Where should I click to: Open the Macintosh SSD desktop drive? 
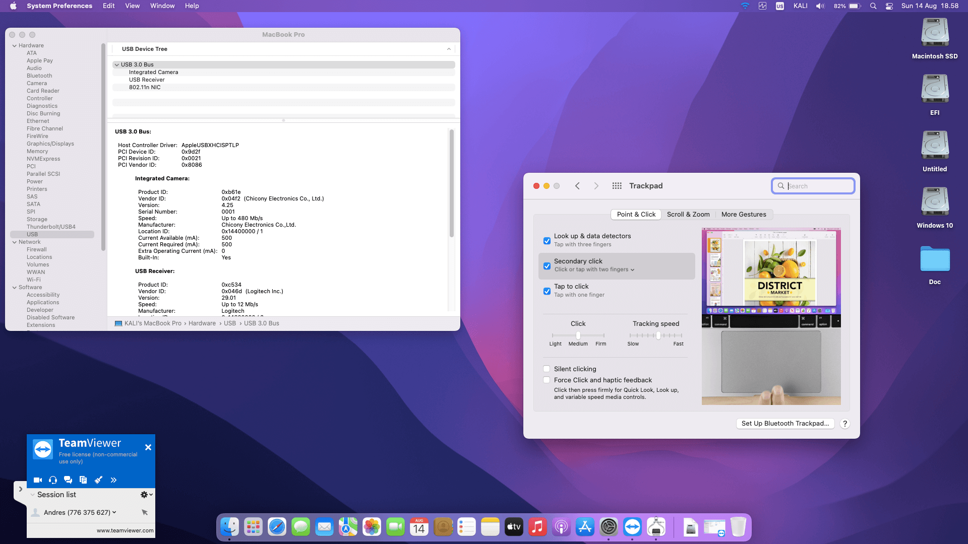coord(934,33)
